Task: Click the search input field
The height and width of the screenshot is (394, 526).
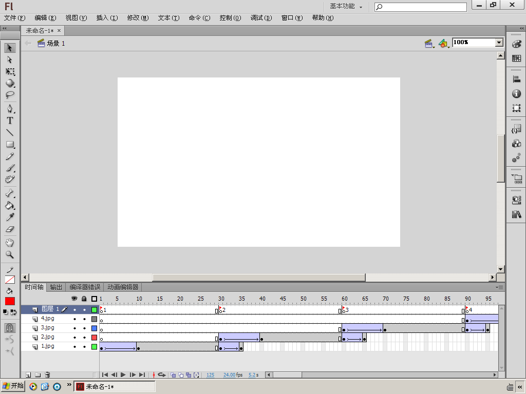Action: click(x=421, y=7)
